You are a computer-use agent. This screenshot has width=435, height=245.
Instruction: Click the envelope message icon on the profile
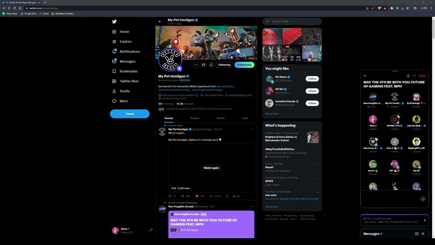[204, 65]
